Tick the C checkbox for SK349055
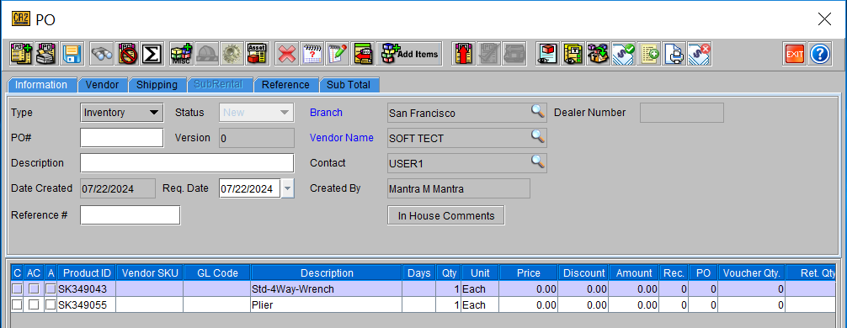 [x=18, y=304]
